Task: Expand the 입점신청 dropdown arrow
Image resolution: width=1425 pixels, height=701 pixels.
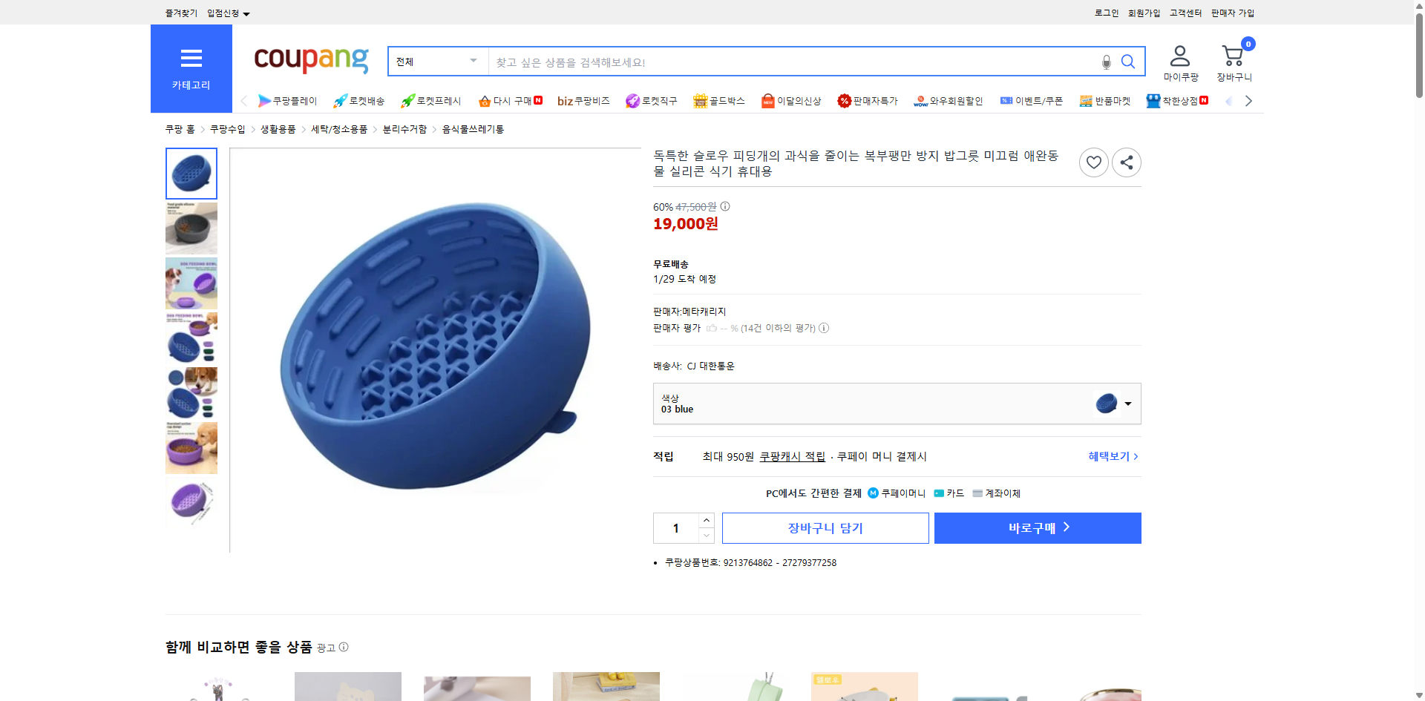Action: [247, 13]
